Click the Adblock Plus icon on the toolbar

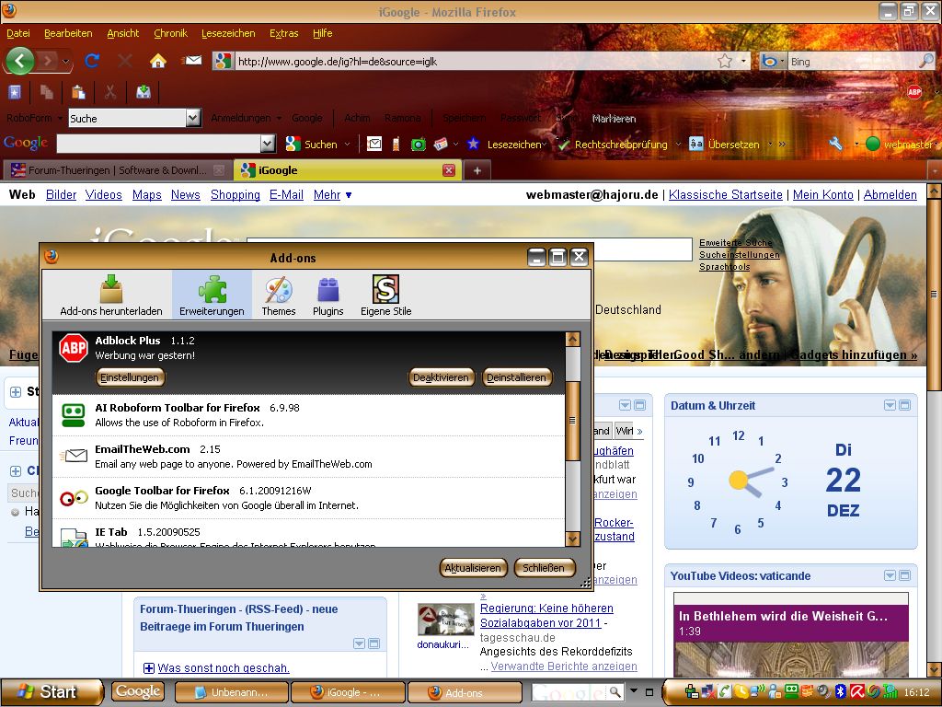tap(914, 92)
